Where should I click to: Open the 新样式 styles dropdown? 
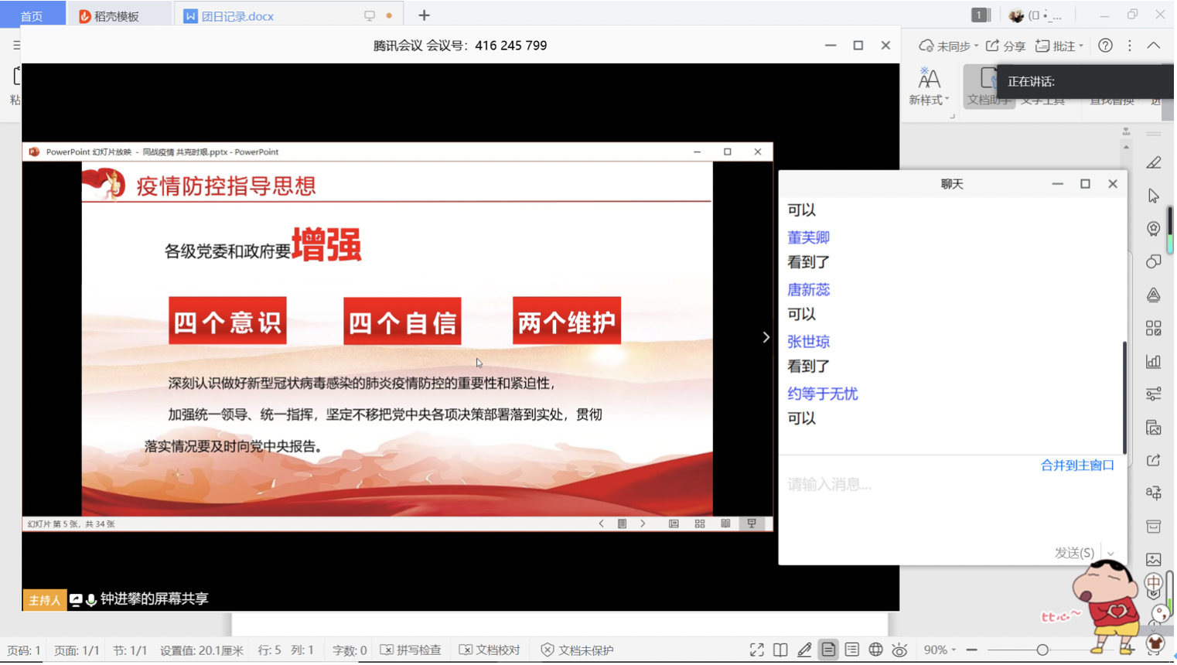[x=930, y=87]
